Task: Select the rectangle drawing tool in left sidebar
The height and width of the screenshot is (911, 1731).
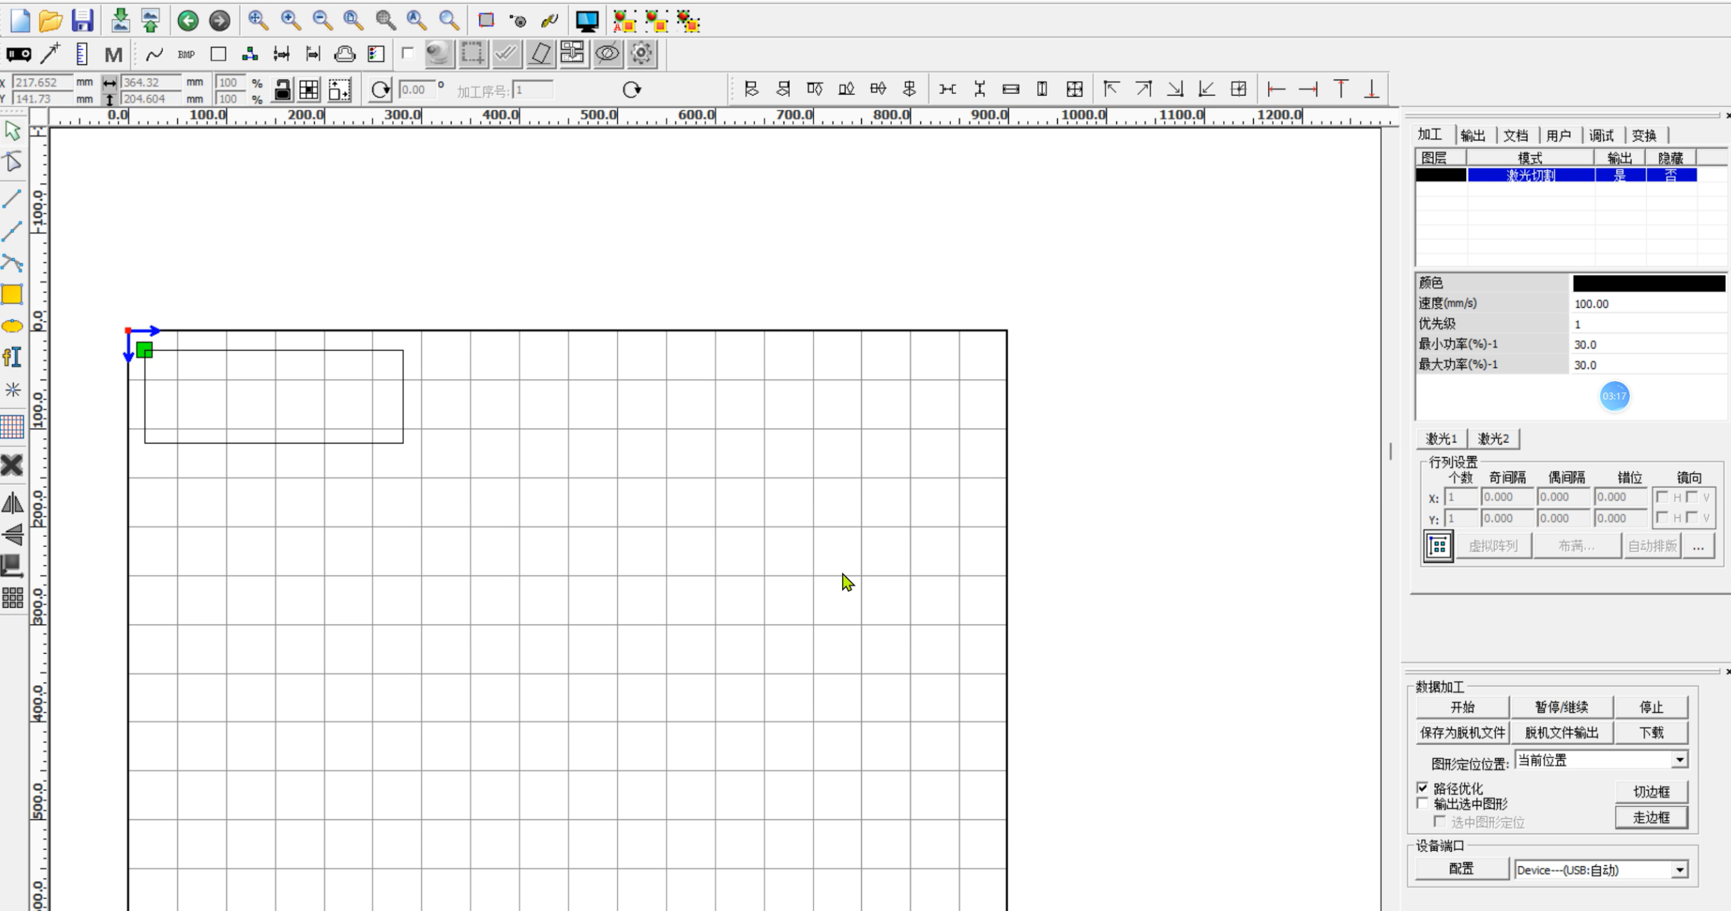Action: [x=12, y=294]
